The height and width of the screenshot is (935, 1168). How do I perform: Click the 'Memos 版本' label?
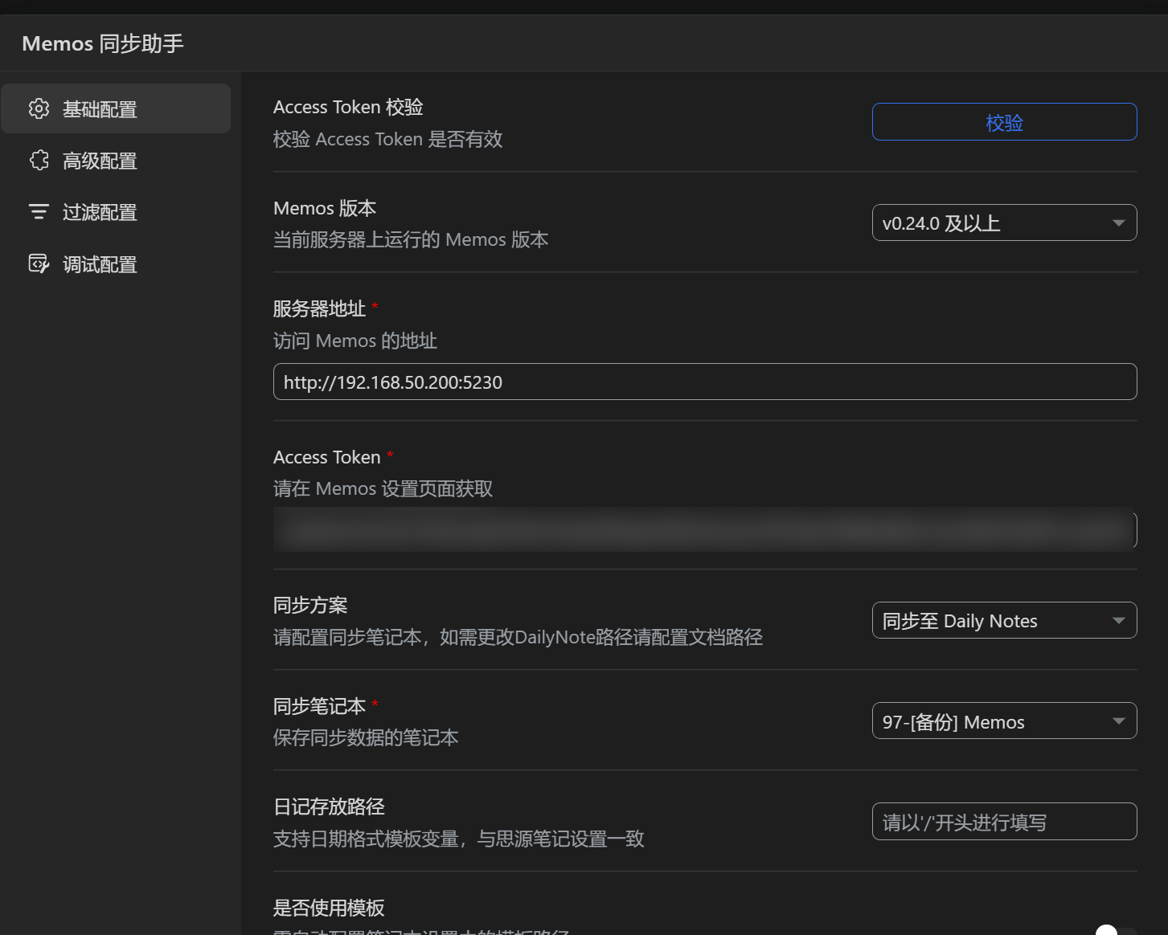(325, 208)
